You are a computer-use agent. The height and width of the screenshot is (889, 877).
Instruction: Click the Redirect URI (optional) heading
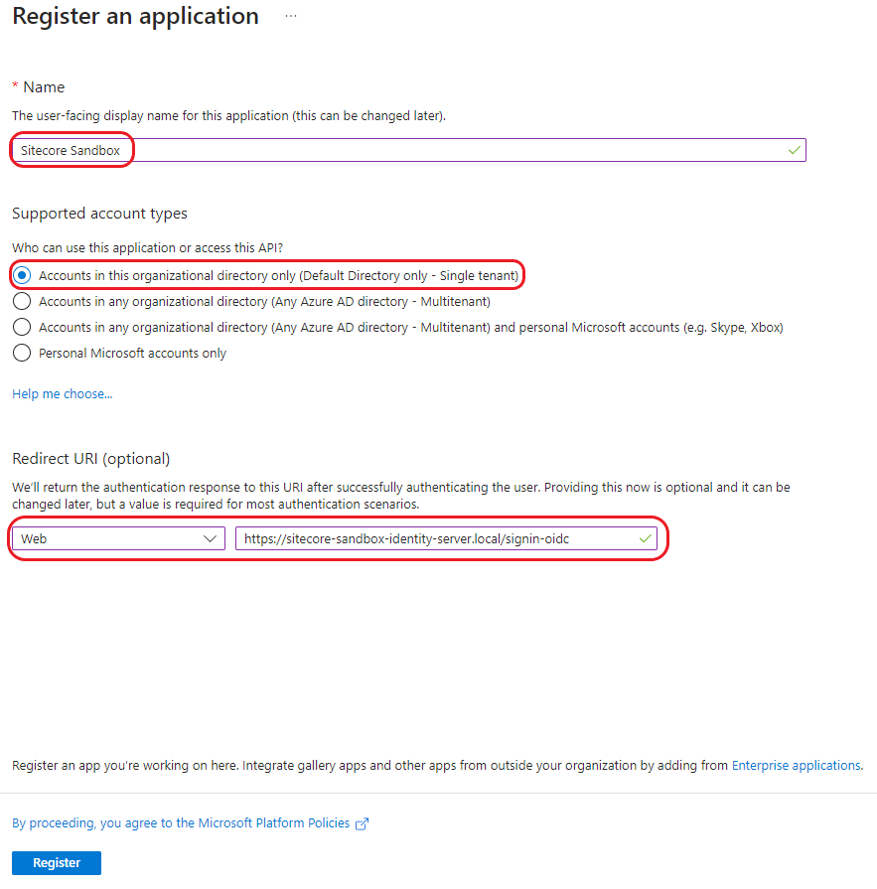coord(91,459)
